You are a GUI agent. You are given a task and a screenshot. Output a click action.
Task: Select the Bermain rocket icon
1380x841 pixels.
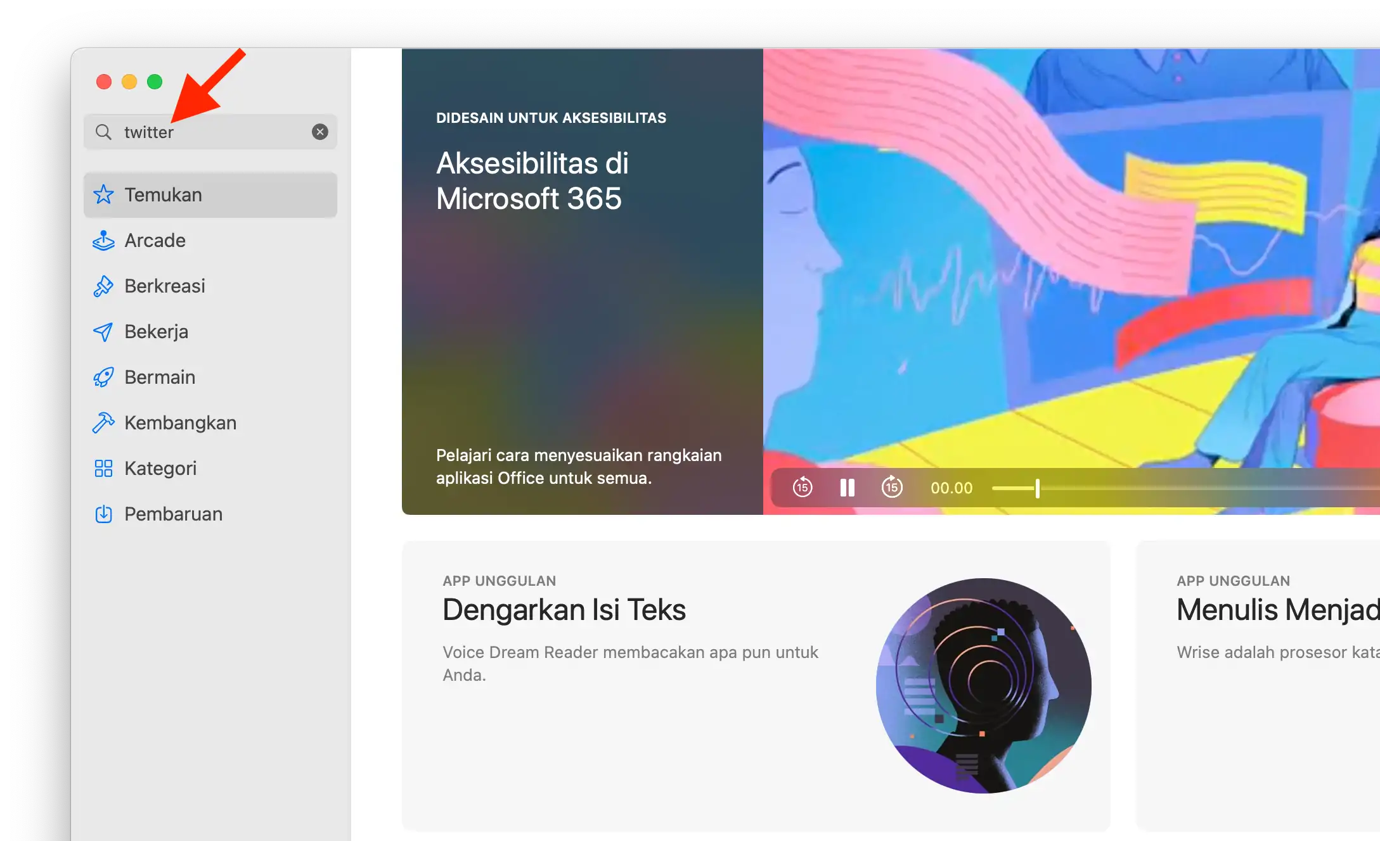[104, 377]
